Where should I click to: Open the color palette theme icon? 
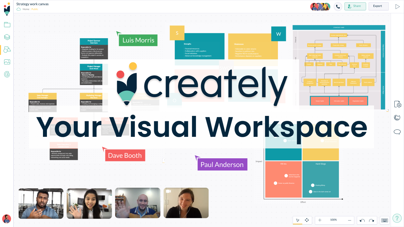pyautogui.click(x=397, y=118)
